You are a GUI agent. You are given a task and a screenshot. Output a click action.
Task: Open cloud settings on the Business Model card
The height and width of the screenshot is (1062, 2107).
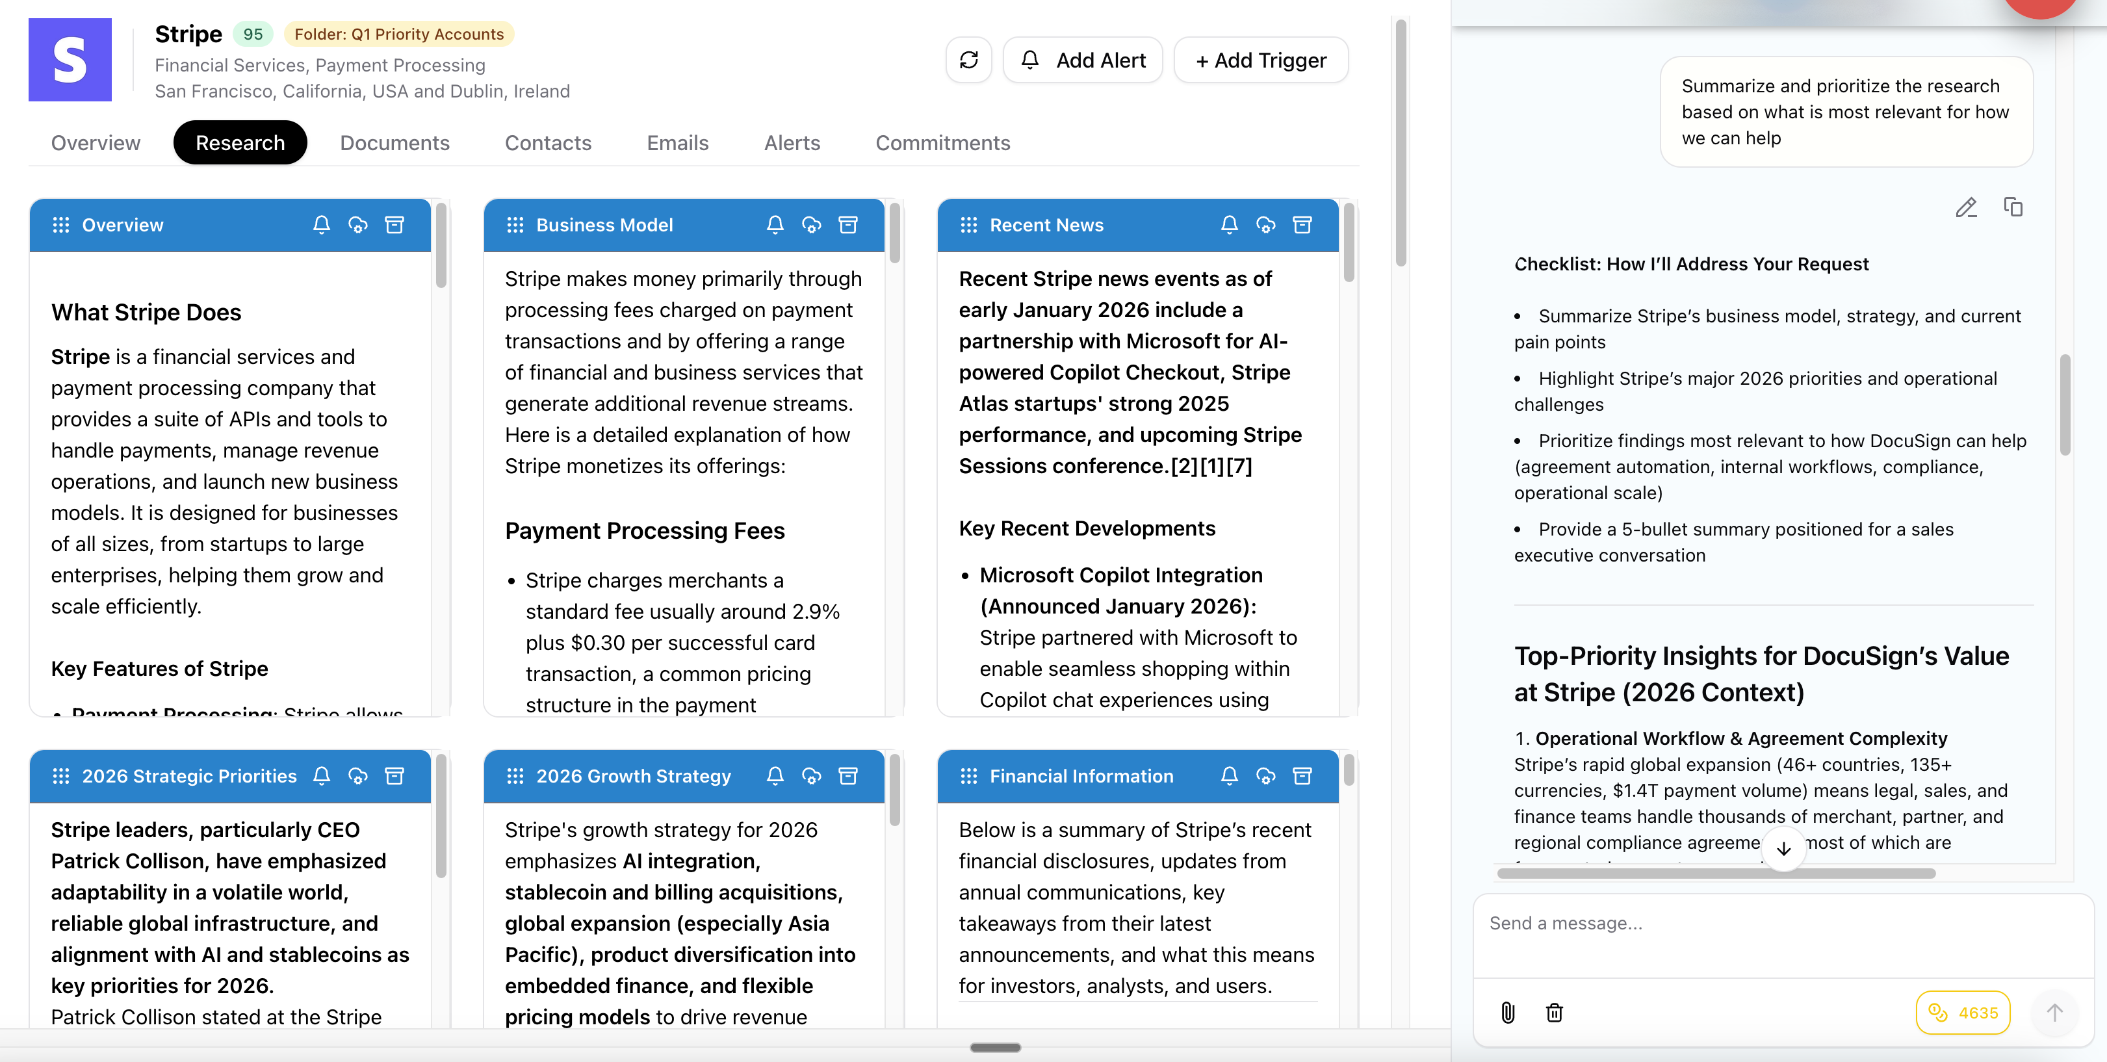tap(812, 224)
